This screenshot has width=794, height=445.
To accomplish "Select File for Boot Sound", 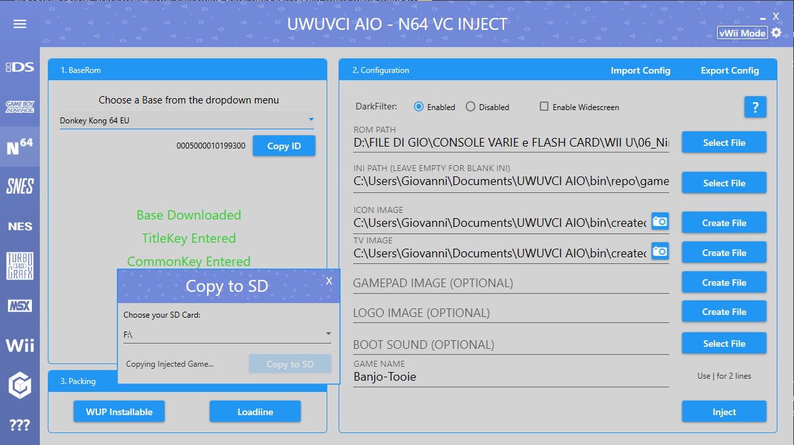I will [x=724, y=344].
